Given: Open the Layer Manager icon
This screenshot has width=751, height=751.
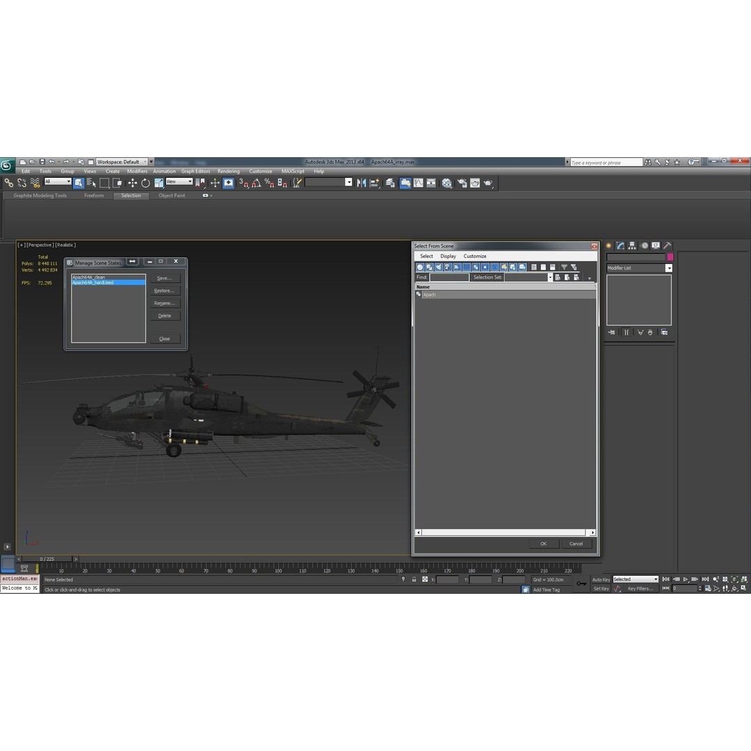Looking at the screenshot, I should 390,183.
